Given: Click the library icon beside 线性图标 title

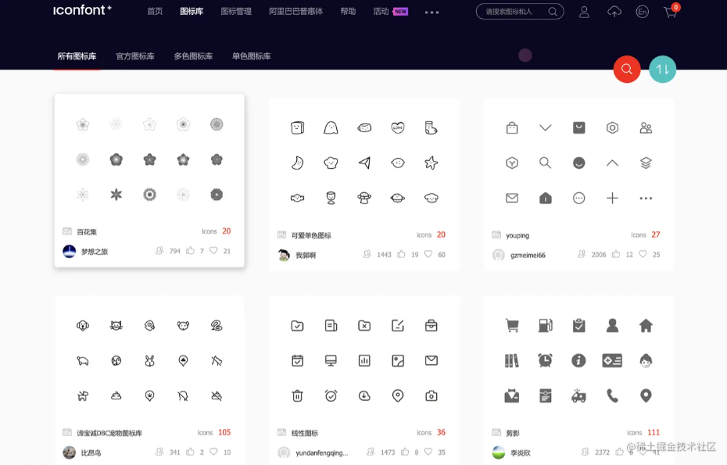Looking at the screenshot, I should pyautogui.click(x=281, y=432).
